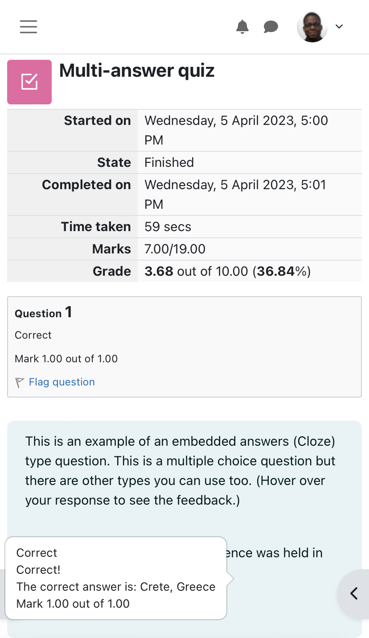
Task: Click the 59 secs time taken value
Action: coord(168,227)
